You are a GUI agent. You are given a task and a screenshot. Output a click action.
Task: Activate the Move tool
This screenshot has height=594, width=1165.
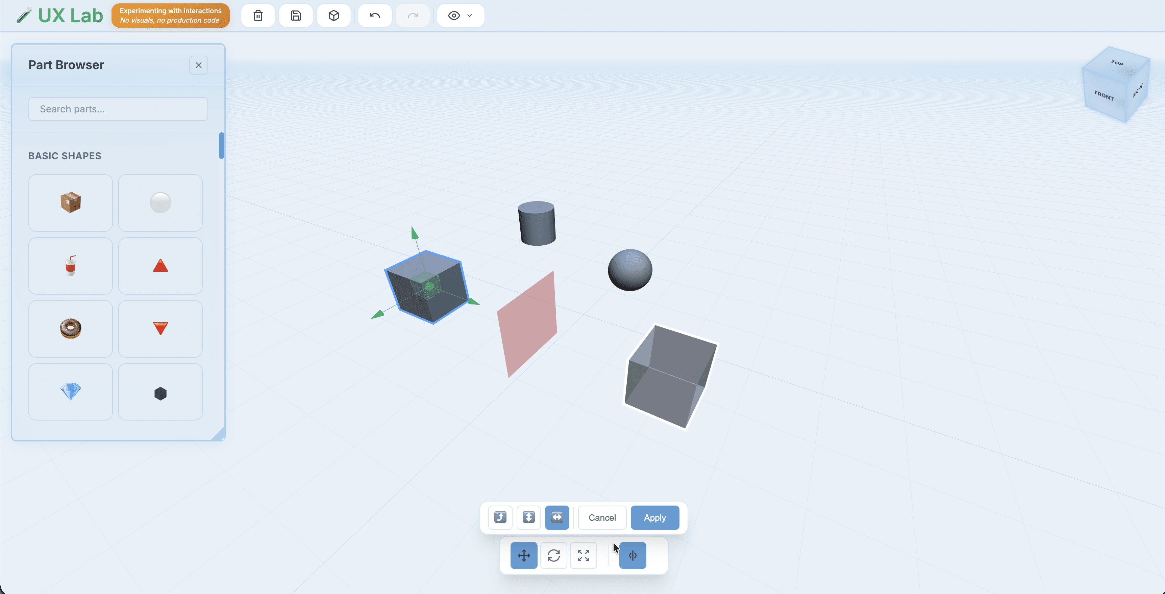524,555
